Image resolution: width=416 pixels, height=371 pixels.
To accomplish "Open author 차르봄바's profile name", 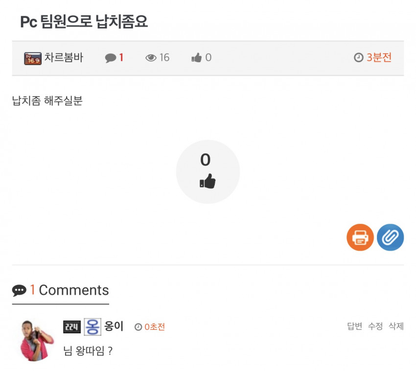I will click(x=64, y=57).
